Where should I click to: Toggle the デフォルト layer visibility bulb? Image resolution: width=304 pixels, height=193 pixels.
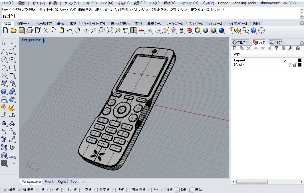(290, 65)
